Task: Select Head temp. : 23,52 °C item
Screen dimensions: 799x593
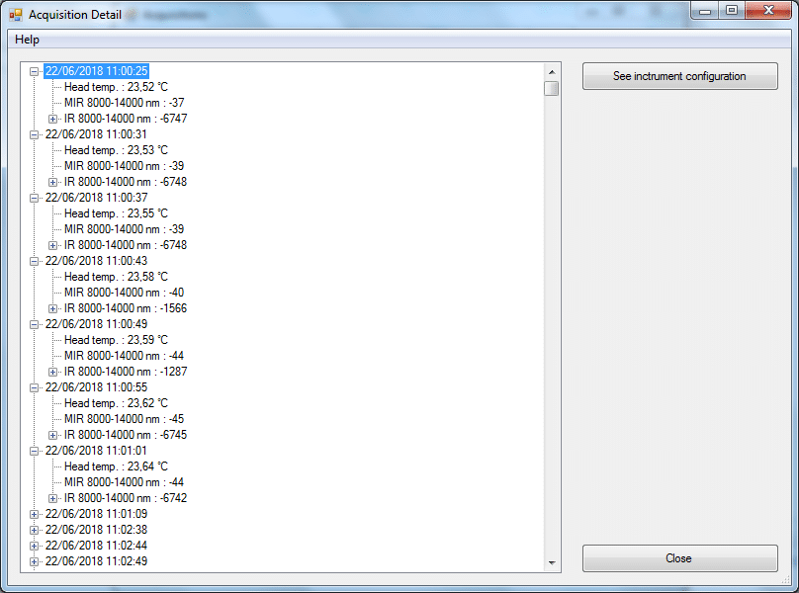Action: (x=116, y=87)
